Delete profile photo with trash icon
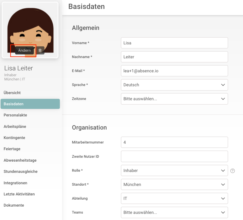Image resolution: width=243 pixels, height=220 pixels. coord(40,51)
